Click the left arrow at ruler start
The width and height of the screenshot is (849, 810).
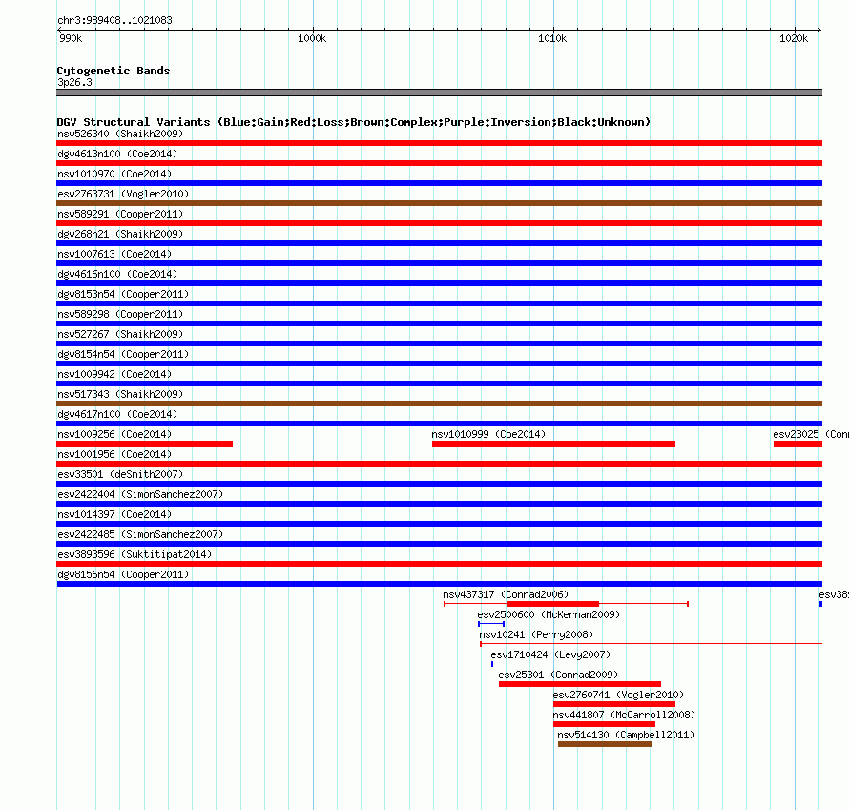(x=59, y=30)
